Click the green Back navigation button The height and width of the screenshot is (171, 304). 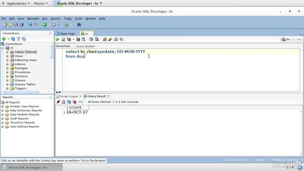click(45, 25)
